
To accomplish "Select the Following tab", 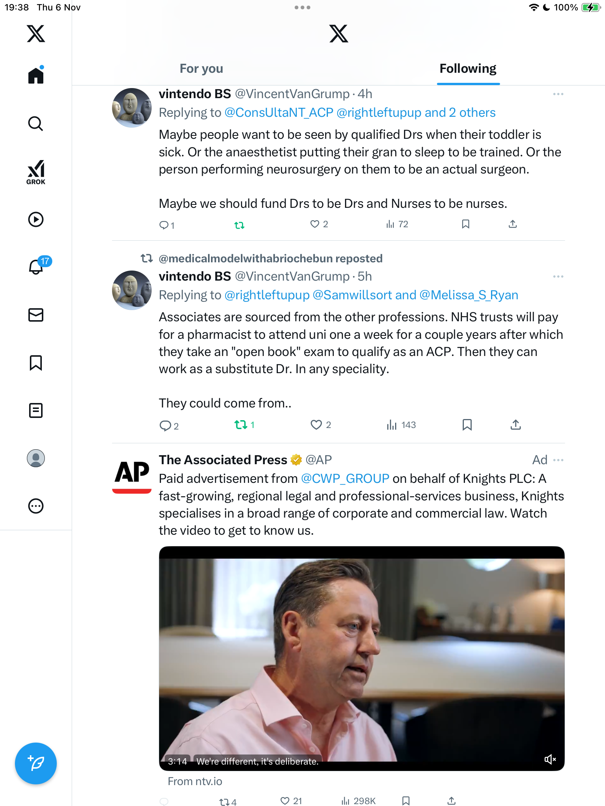I will [x=468, y=69].
